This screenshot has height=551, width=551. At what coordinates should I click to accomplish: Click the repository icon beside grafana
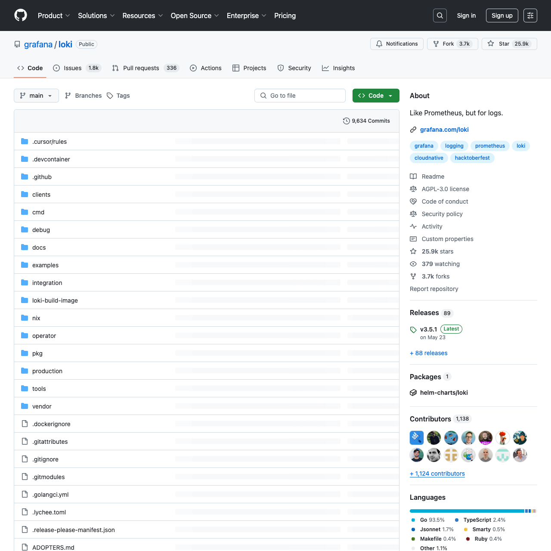point(17,44)
